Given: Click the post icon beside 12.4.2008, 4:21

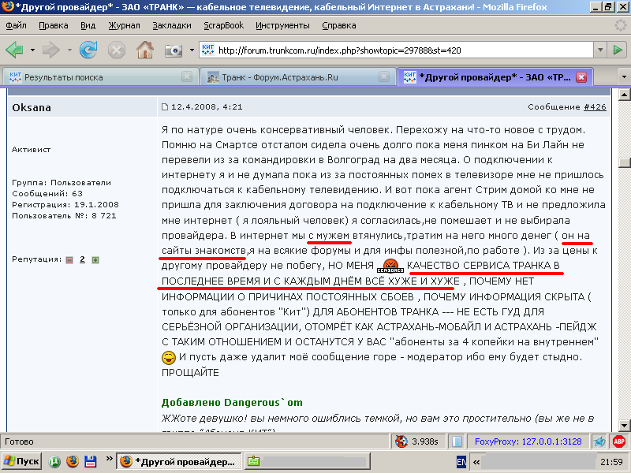Looking at the screenshot, I should click(x=165, y=107).
